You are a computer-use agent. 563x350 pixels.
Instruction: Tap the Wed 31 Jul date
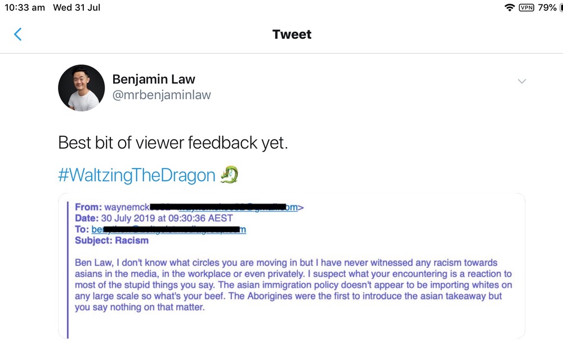(x=77, y=8)
